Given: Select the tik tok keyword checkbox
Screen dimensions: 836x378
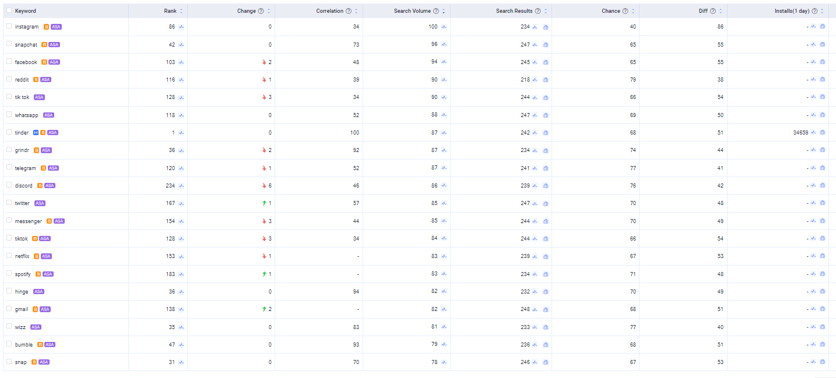Looking at the screenshot, I should [9, 97].
